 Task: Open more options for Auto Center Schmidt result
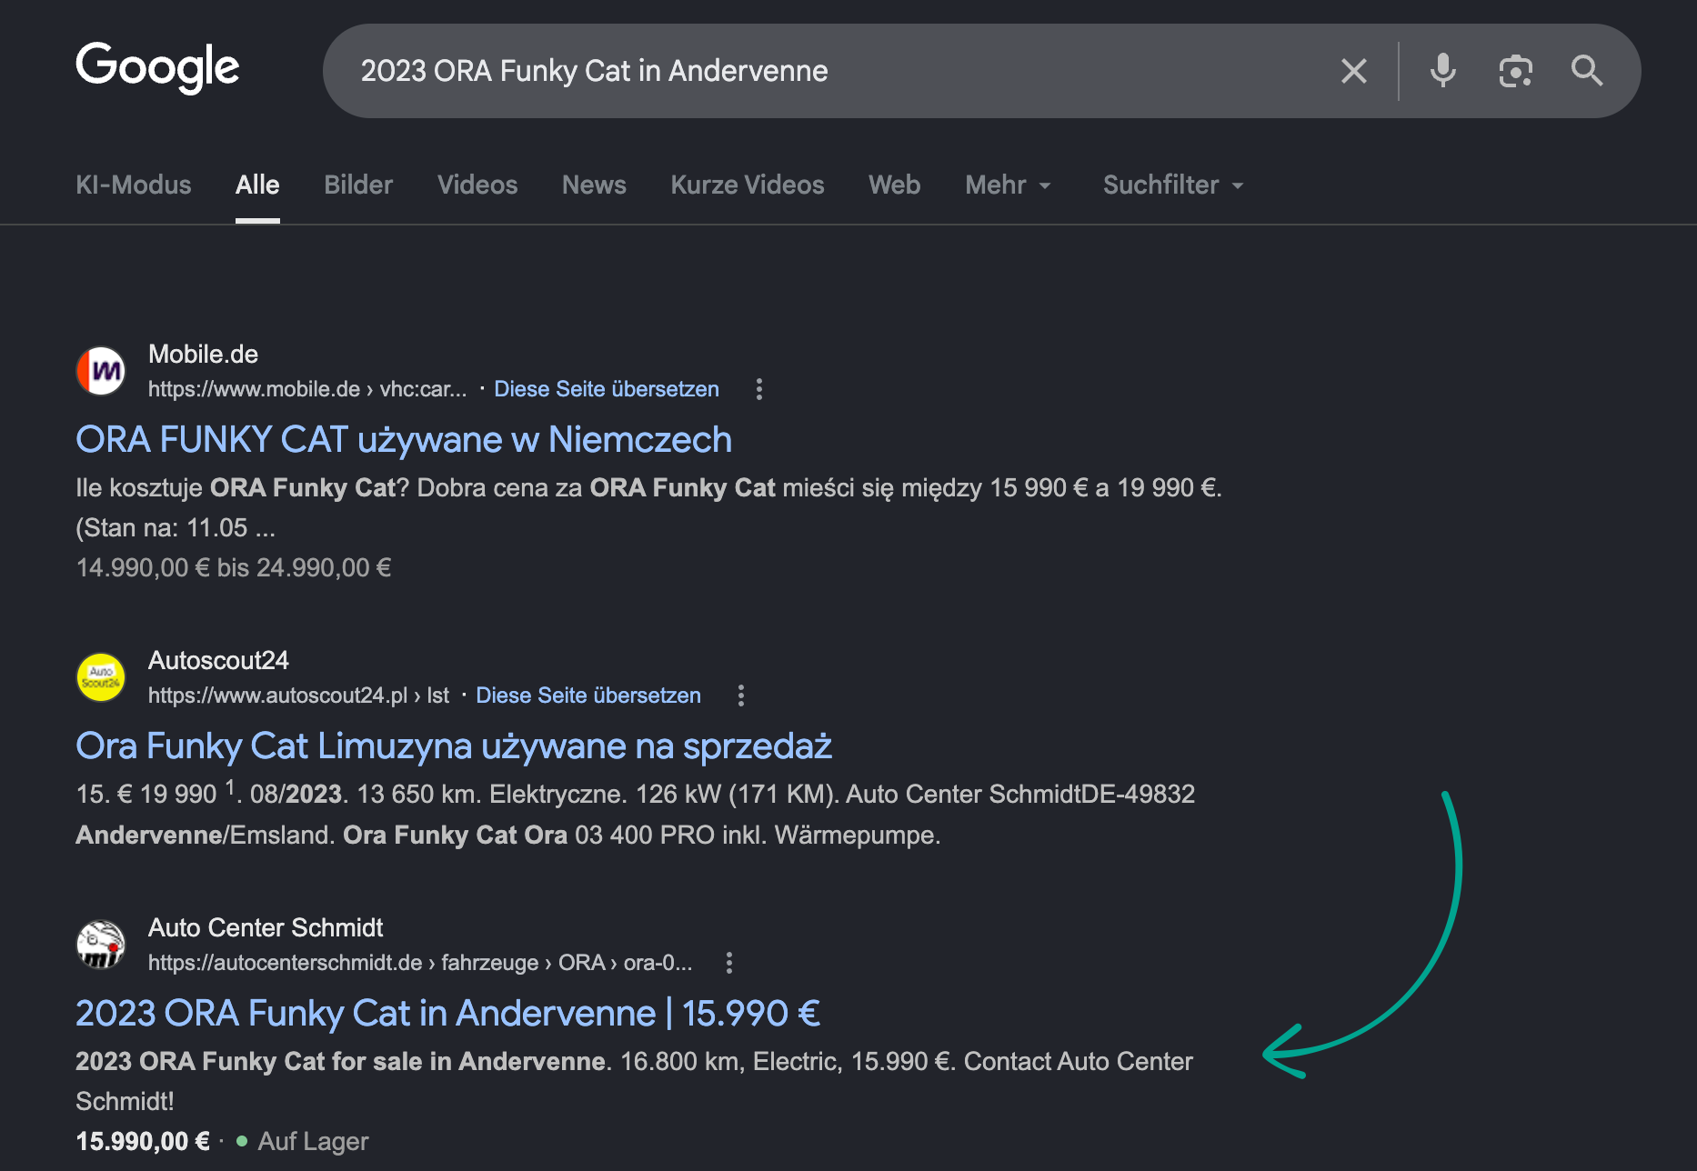click(x=729, y=963)
